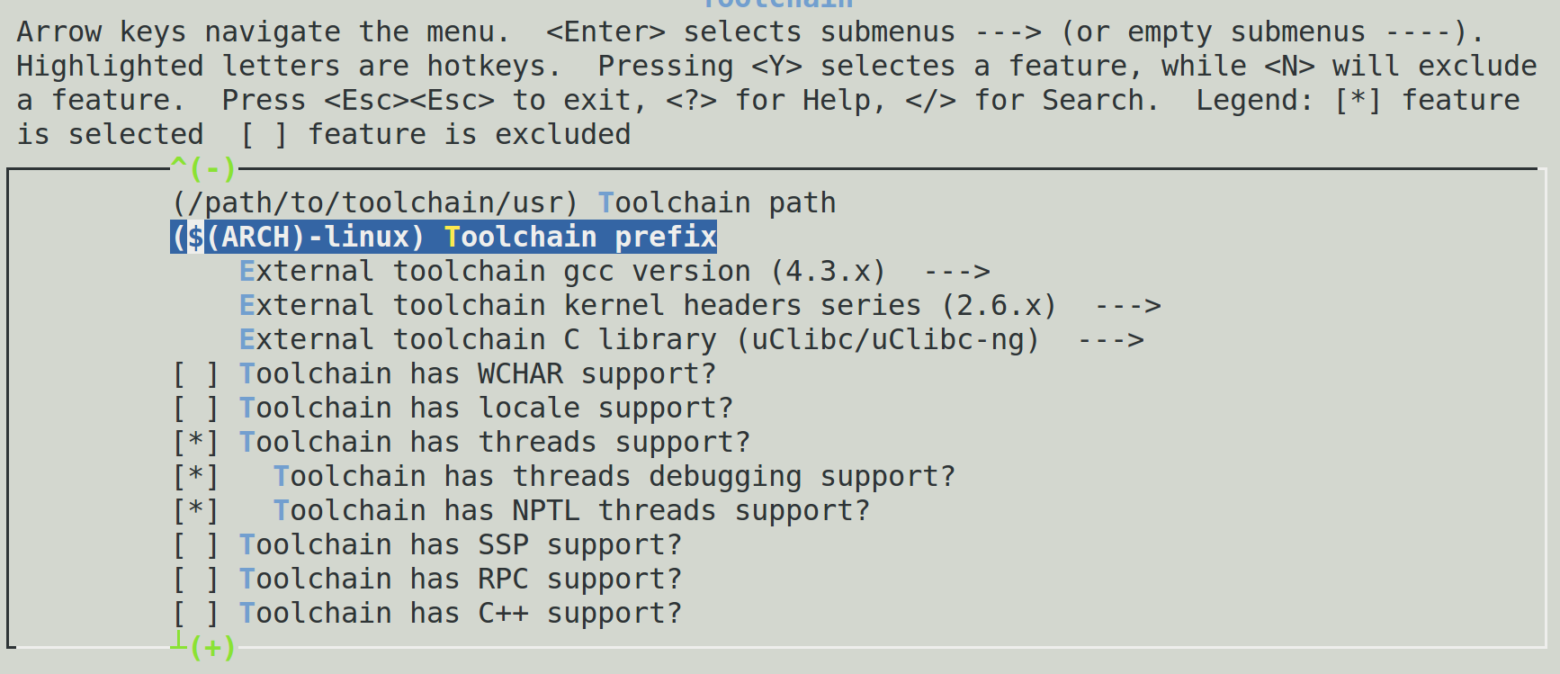Open External toolchain gcc version submenu arrow

(x=956, y=272)
